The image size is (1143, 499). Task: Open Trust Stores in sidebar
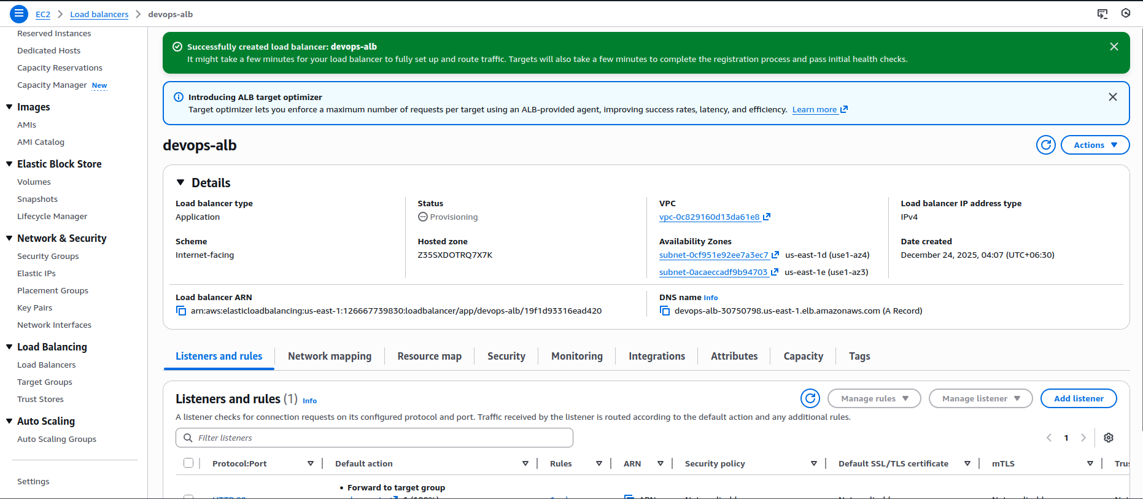(41, 399)
